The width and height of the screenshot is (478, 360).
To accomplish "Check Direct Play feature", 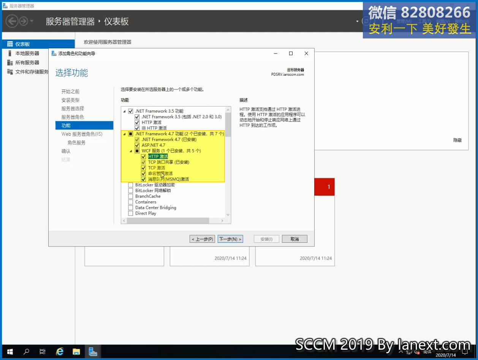I will 131,213.
